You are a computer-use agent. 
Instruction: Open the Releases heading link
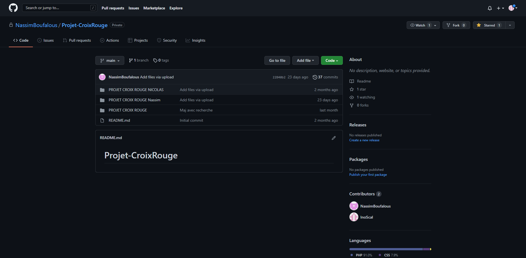point(358,125)
